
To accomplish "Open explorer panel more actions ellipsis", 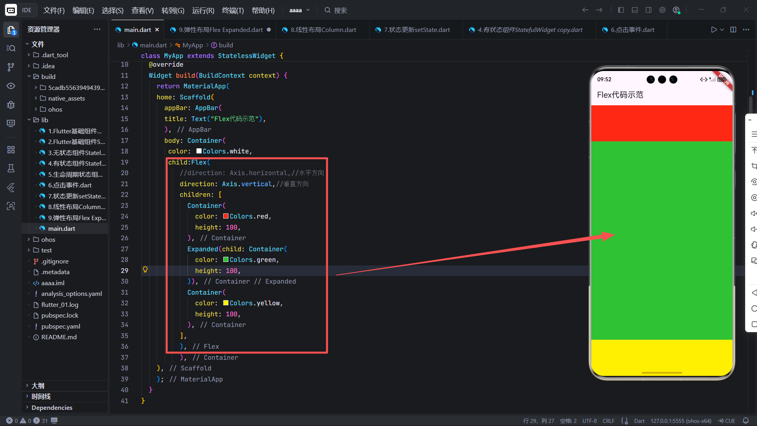I will [97, 29].
